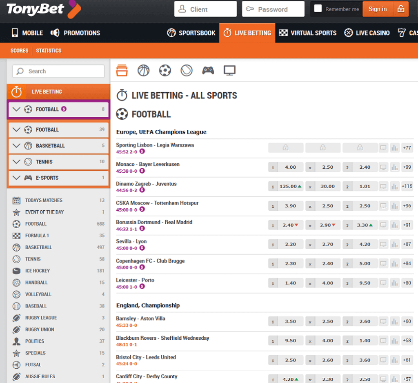Image resolution: width=418 pixels, height=383 pixels.
Task: Click the TonyBet logo
Action: point(44,10)
